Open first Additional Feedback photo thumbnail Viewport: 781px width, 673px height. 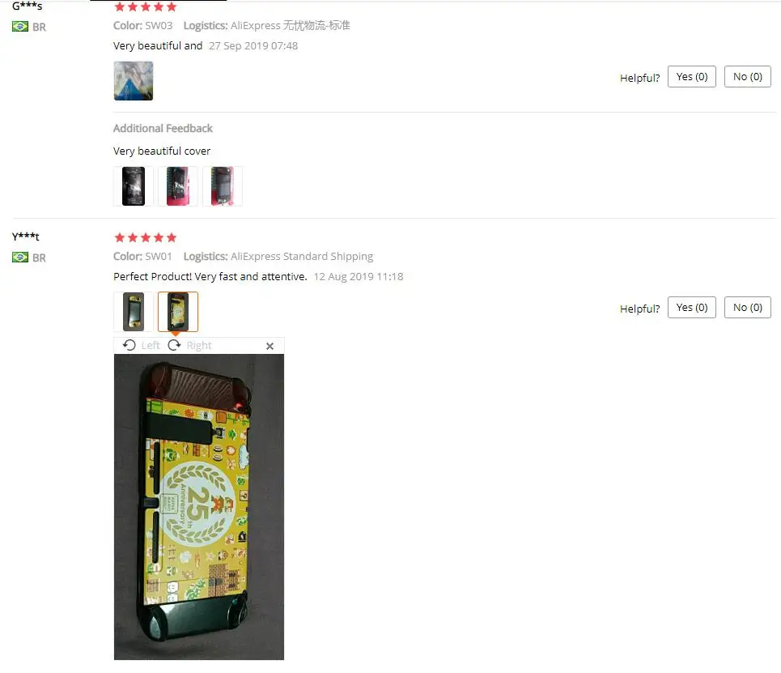(x=134, y=186)
